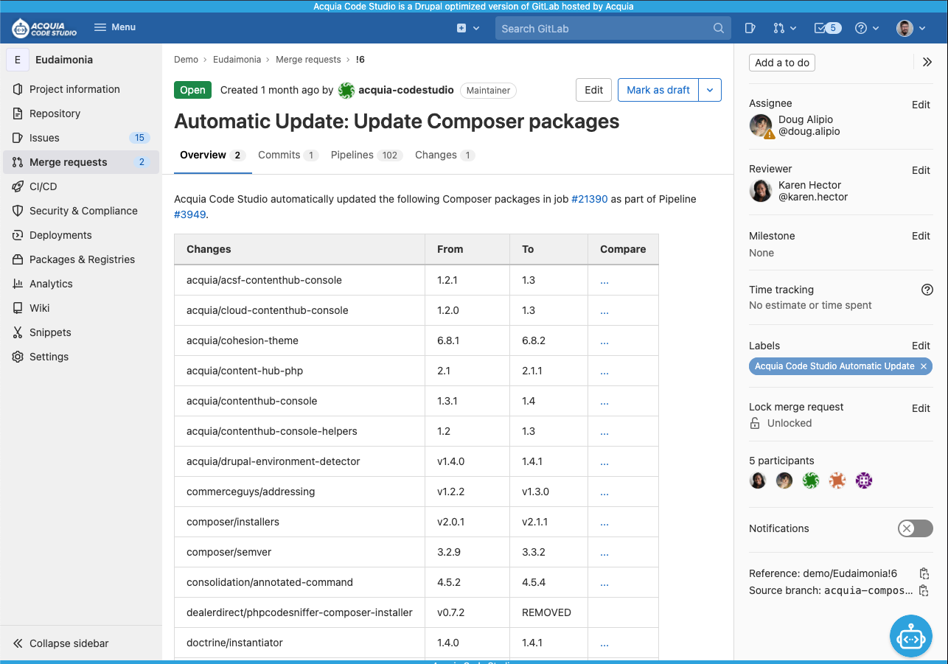Open compare link for composer/semver
Screen dimensions: 948x664
click(x=604, y=553)
